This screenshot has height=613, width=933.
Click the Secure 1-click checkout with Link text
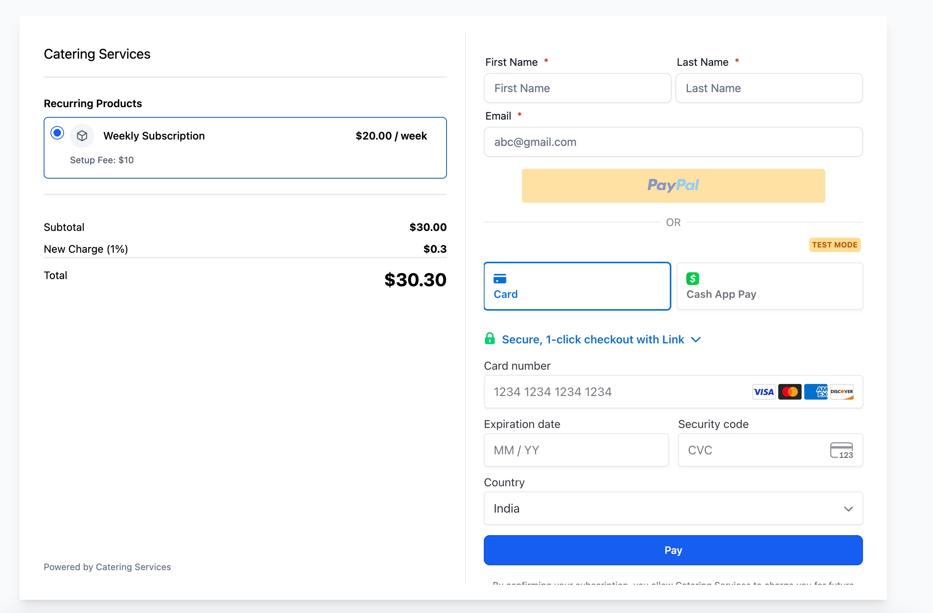(x=593, y=339)
